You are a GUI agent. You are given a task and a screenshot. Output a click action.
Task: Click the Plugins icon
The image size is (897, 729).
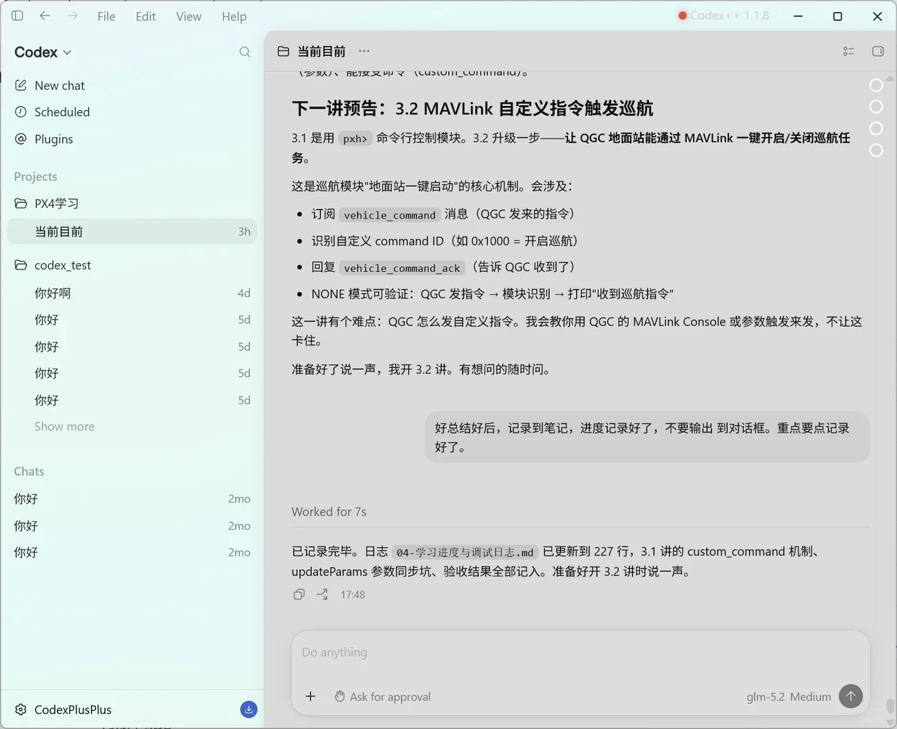coord(21,139)
